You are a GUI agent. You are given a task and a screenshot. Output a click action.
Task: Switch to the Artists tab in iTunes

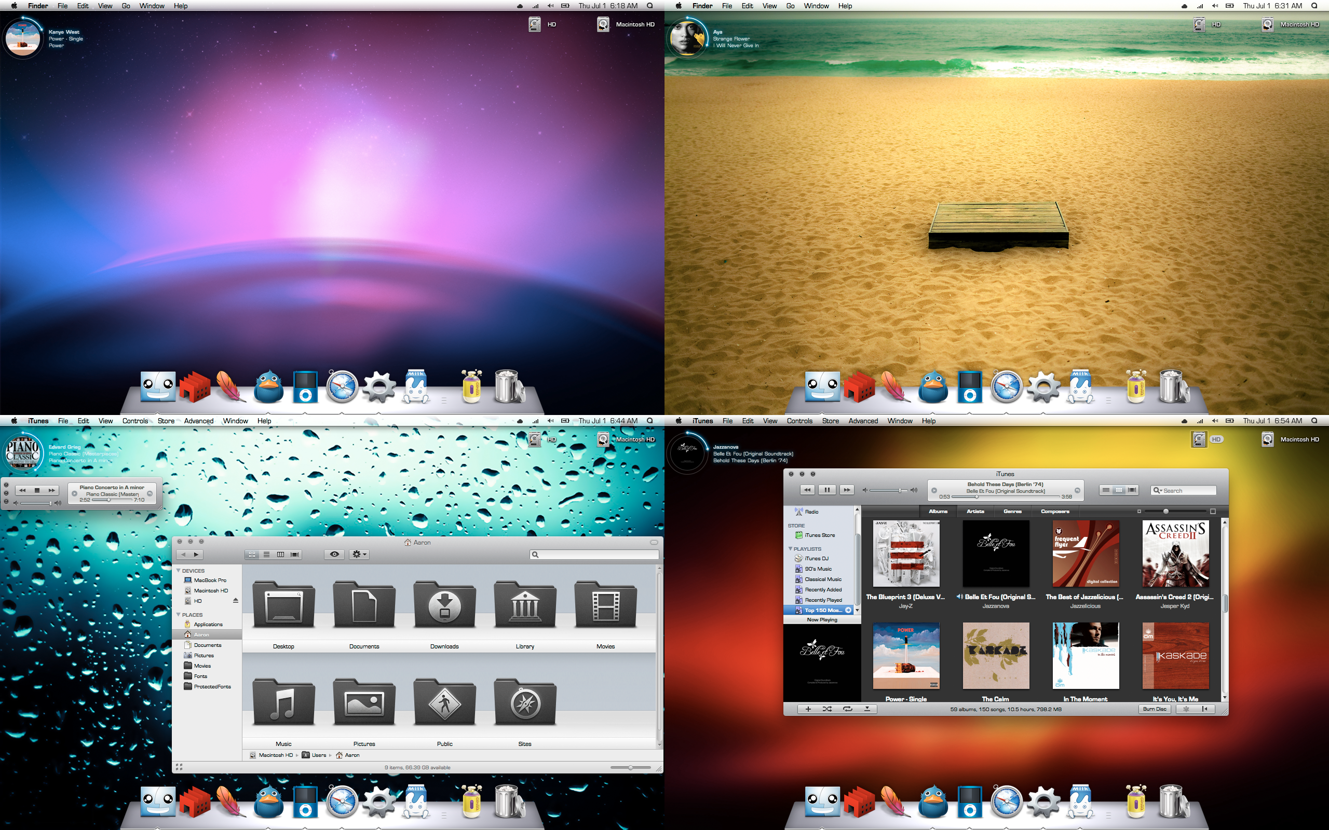click(975, 511)
